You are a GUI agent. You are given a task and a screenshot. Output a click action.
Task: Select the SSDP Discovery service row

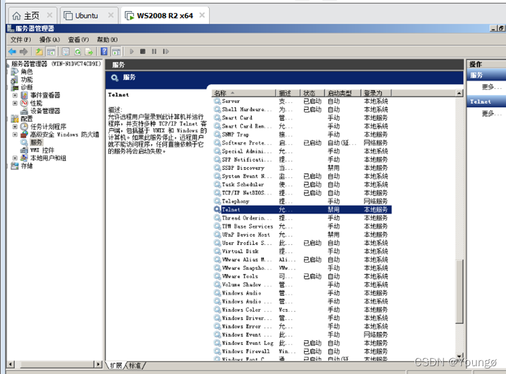[x=302, y=168]
